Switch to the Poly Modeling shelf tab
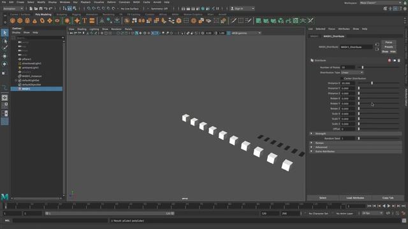The width and height of the screenshot is (408, 229). point(43,15)
